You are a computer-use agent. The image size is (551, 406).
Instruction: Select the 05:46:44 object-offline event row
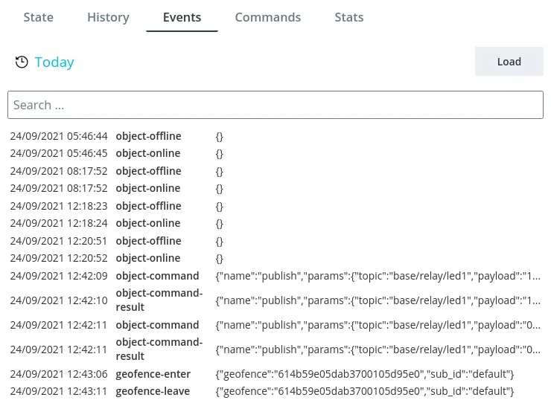pyautogui.click(x=275, y=136)
